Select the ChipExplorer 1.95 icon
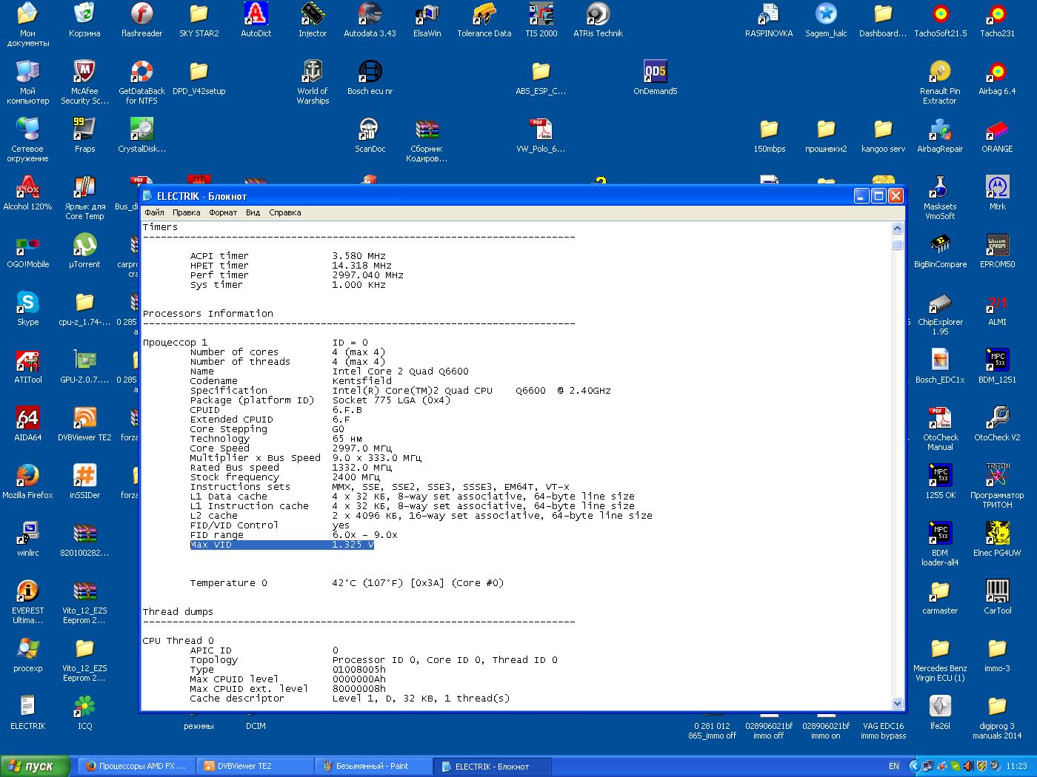Screen dimensions: 1037x777 pyautogui.click(x=940, y=313)
